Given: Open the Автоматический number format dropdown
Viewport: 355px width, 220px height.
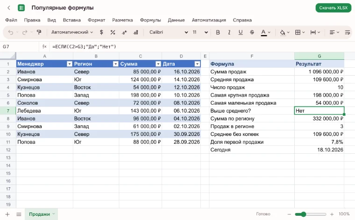Looking at the screenshot, I should [x=72, y=32].
